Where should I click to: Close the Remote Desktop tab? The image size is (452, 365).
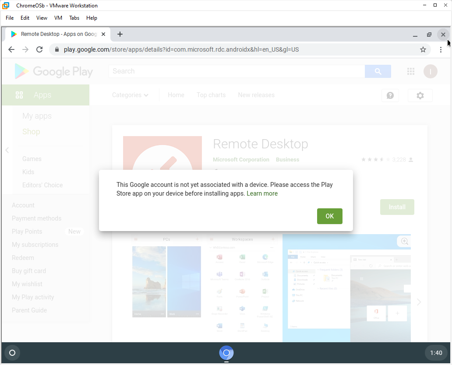[103, 34]
